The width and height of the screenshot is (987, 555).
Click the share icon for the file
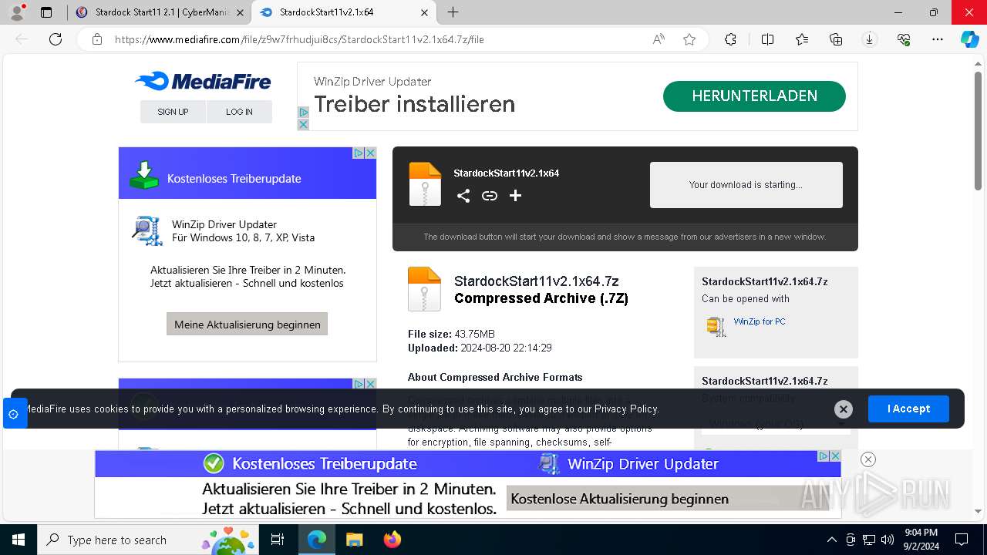[x=463, y=196]
